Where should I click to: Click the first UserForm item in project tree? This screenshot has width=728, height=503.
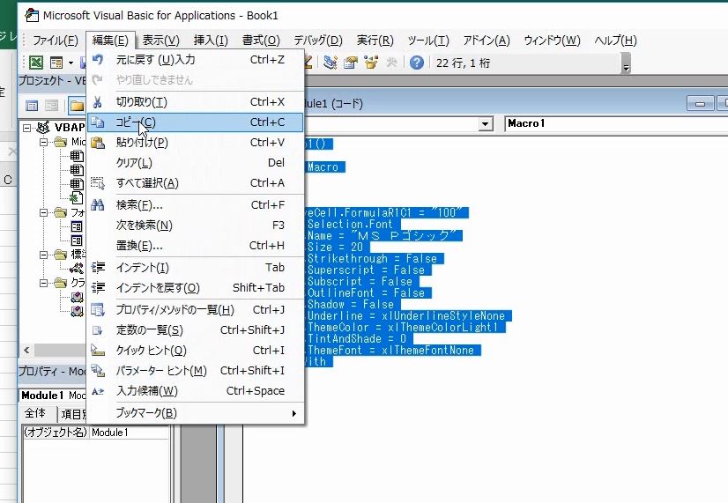76,226
